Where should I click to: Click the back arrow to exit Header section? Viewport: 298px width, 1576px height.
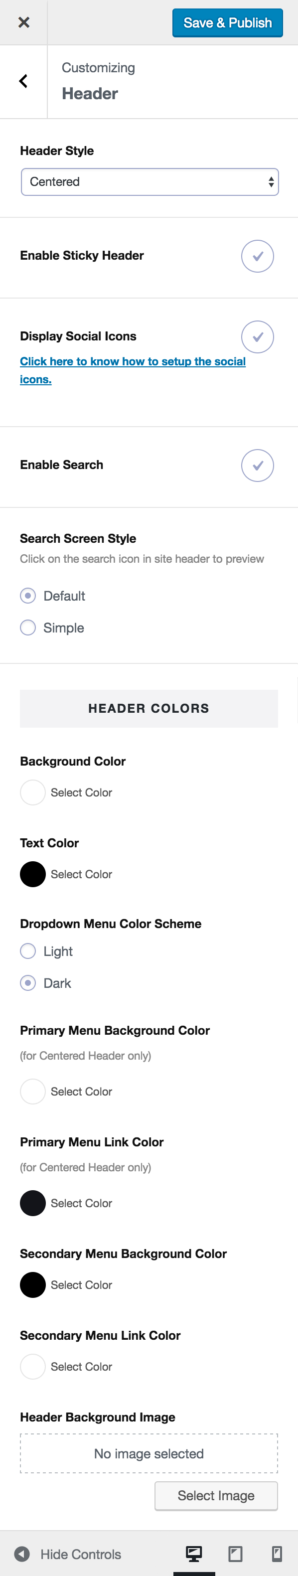click(x=23, y=81)
